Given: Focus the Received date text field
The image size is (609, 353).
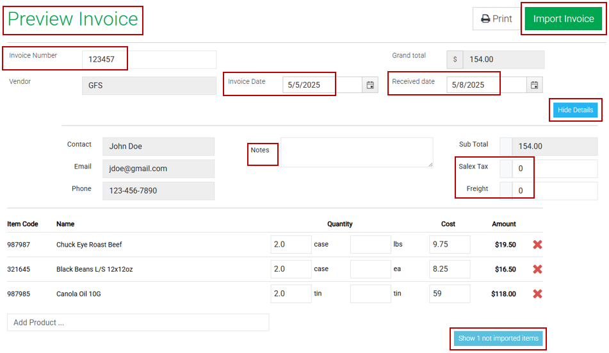Looking at the screenshot, I should pyautogui.click(x=486, y=85).
